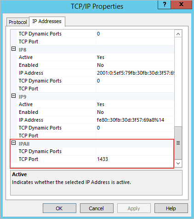Collapse the IP9 section
This screenshot has width=194, height=219.
(x=14, y=96)
